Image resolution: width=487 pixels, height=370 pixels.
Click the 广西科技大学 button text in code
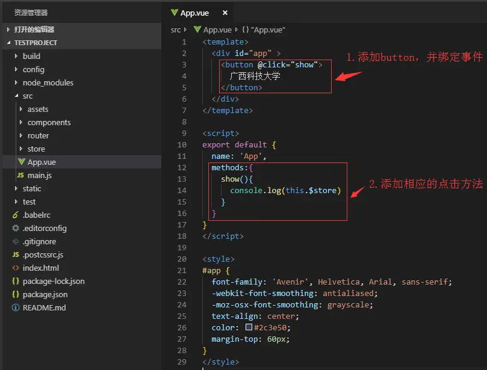[255, 76]
